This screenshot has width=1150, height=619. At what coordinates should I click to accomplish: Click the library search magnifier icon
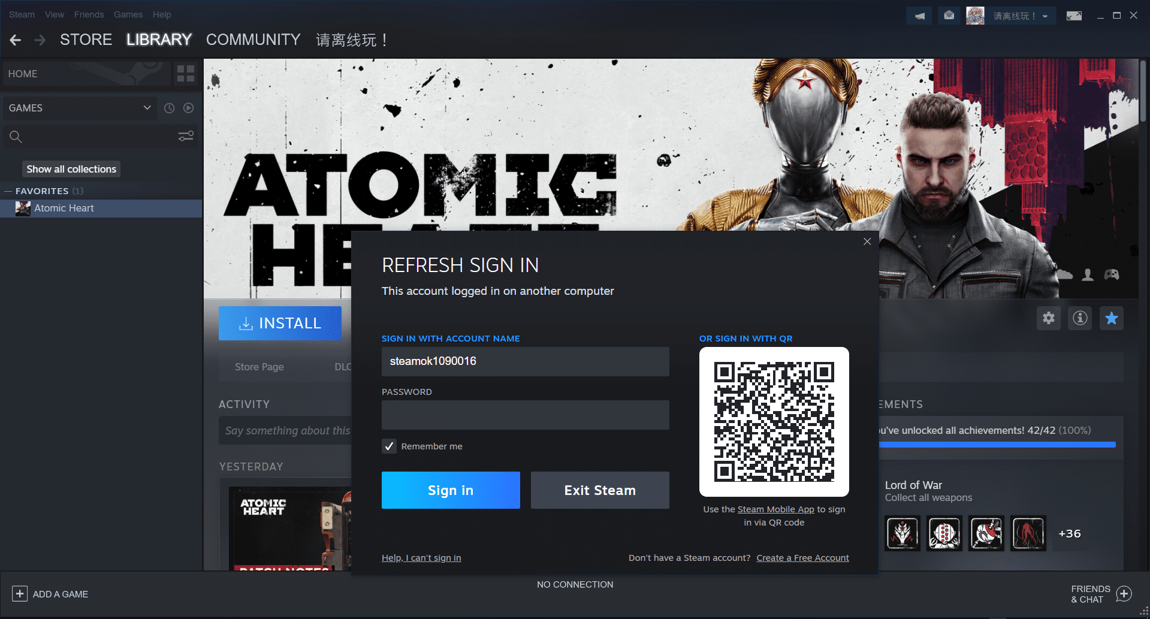[x=16, y=137]
